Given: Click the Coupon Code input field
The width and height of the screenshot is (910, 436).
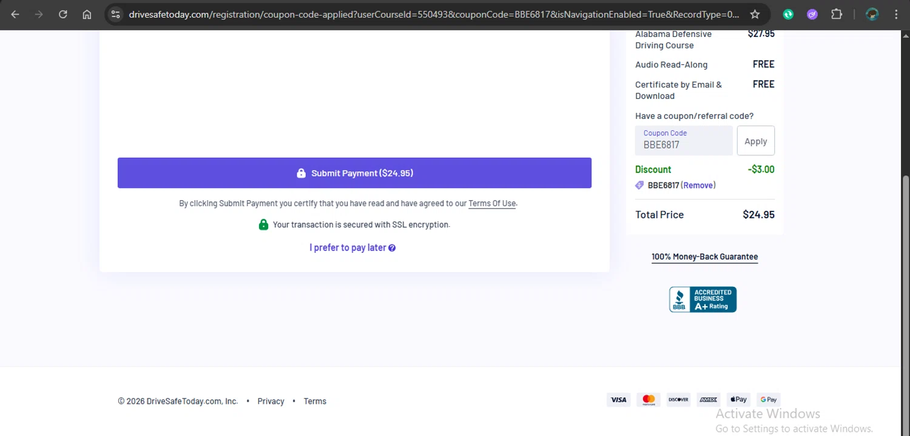Looking at the screenshot, I should 684,141.
